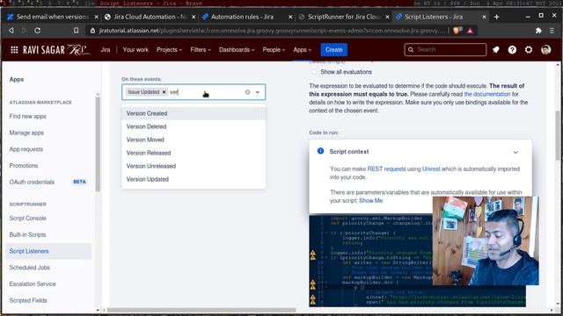Click the search magnifier icon

(x=411, y=50)
